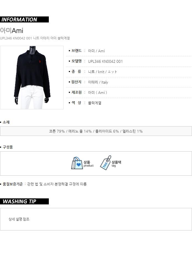Select the 아미Ami brand title
This screenshot has width=192, height=254.
(x=12, y=30)
